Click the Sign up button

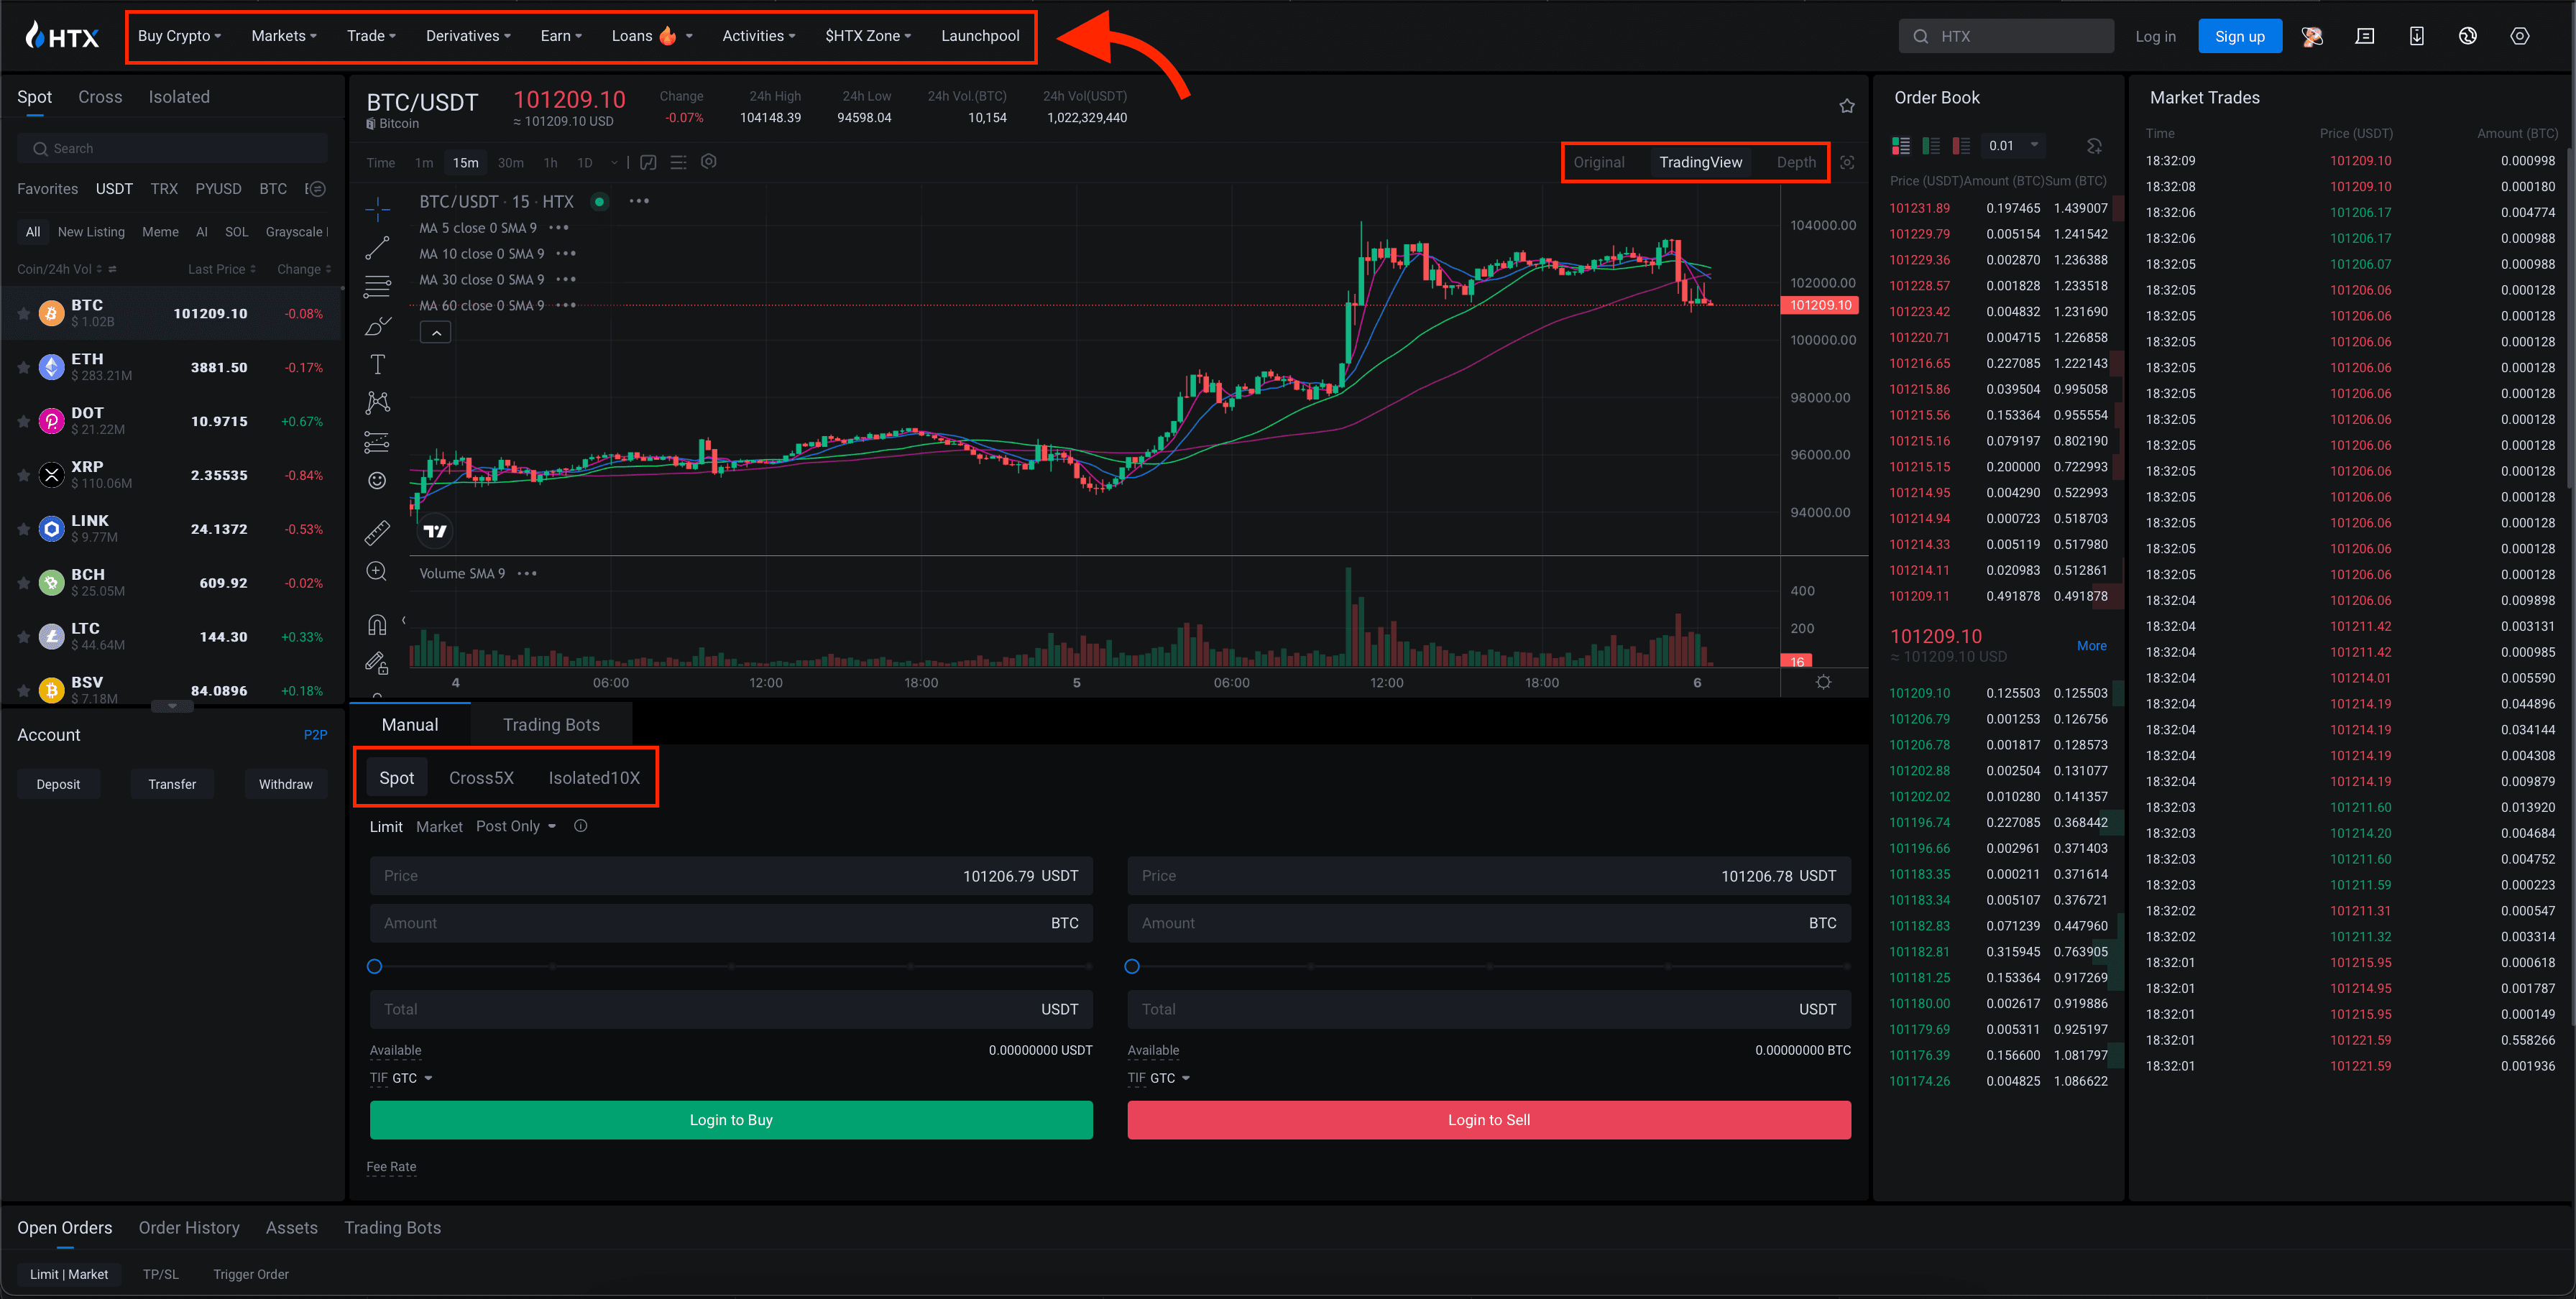2239,36
